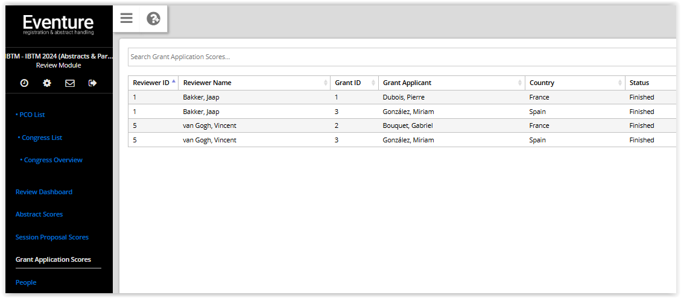Sort by Grant Applicant column

(451, 83)
